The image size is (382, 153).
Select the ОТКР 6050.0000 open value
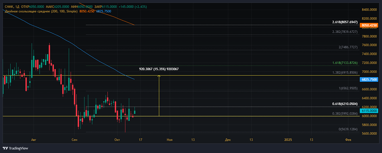pyautogui.click(x=32, y=7)
